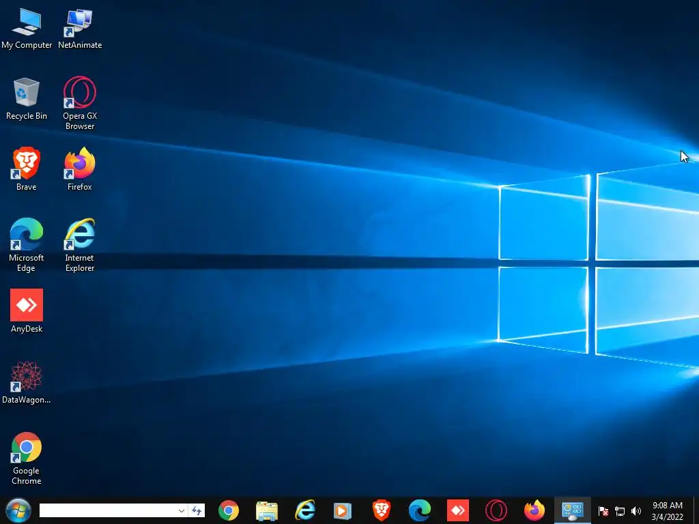
Task: Select the Internet Explorer desktop shortcut
Action: point(80,245)
